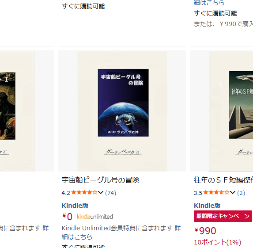Click the kindleunlimited logo icon
Screen dimensions: 253x248
[95, 217]
